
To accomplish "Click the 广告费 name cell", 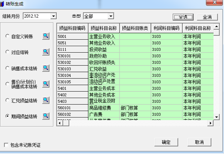I will click(104, 114).
